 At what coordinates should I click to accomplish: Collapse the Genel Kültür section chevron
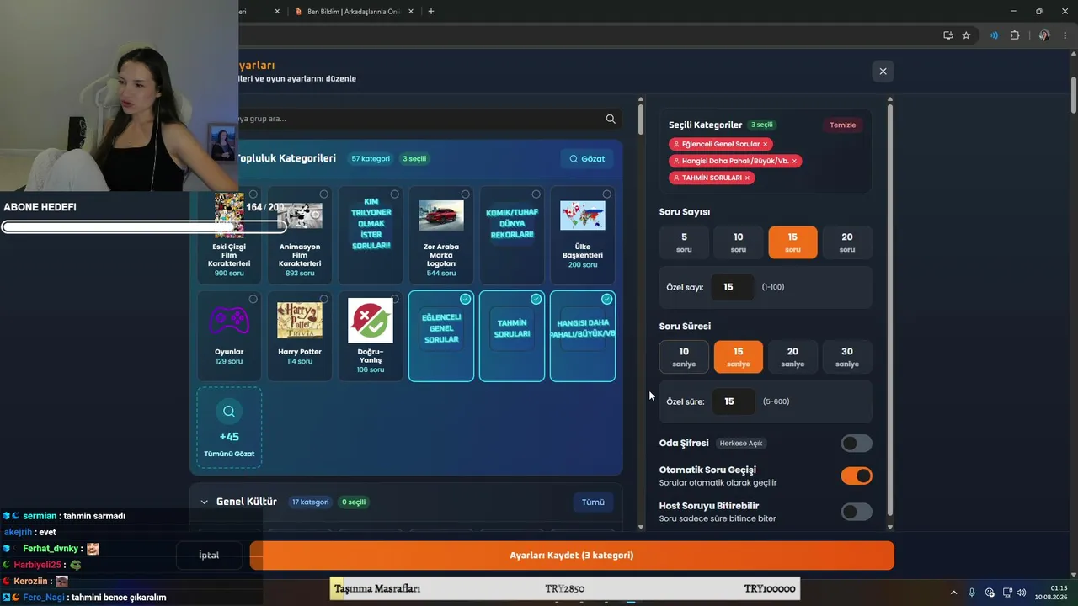click(x=204, y=502)
